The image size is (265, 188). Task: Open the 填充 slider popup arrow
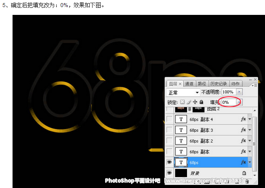pyautogui.click(x=240, y=102)
